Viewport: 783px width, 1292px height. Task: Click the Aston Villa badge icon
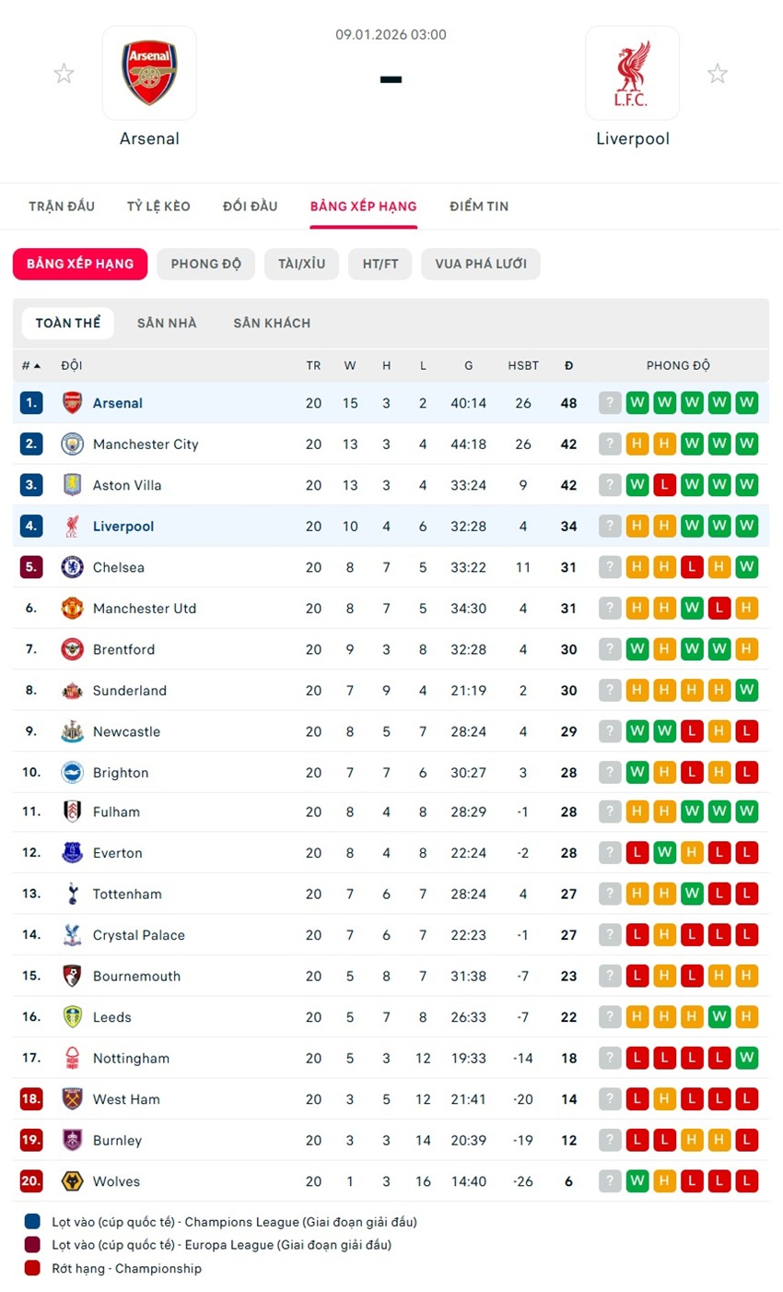(72, 485)
